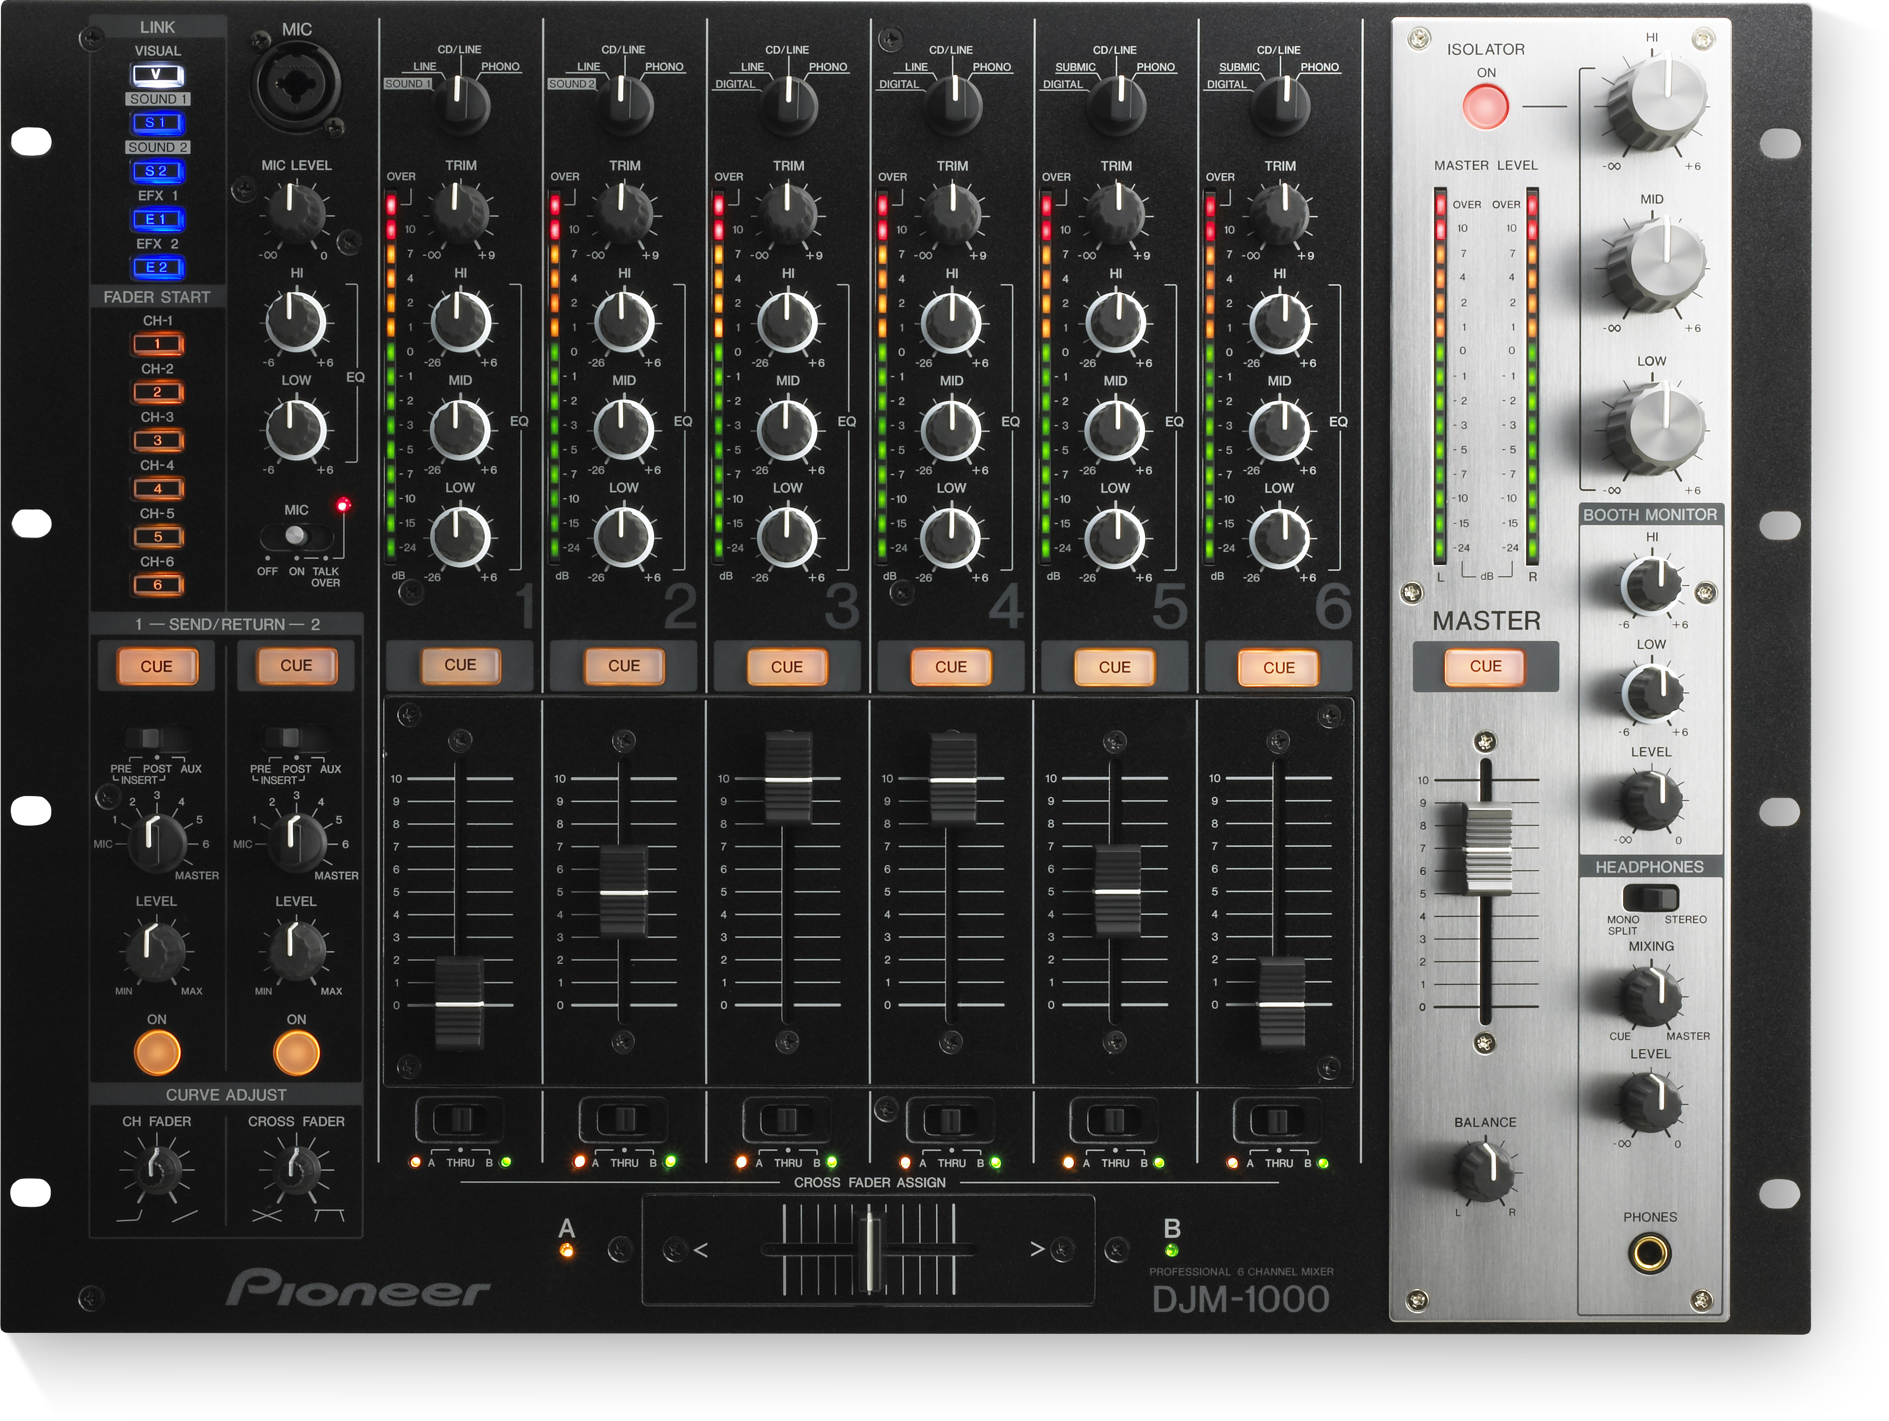This screenshot has width=1889, height=1421.
Task: Click the Phones headphone jack
Action: [x=1650, y=1254]
